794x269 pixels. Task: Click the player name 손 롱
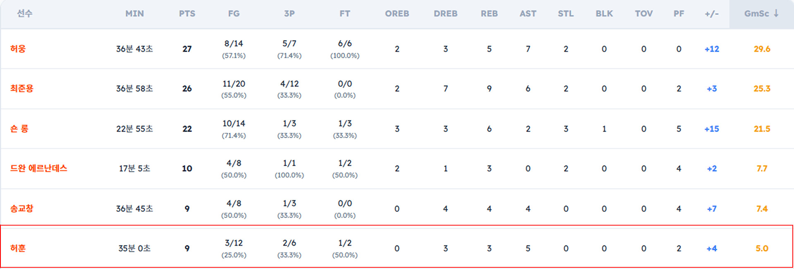tap(19, 129)
